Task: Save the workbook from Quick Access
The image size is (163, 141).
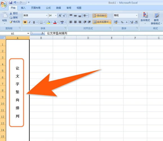Action: (11, 2)
